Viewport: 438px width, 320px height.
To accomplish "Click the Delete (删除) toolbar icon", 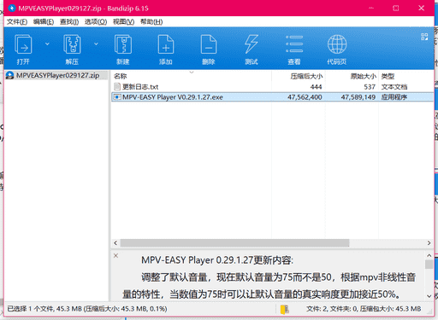I will [x=209, y=44].
